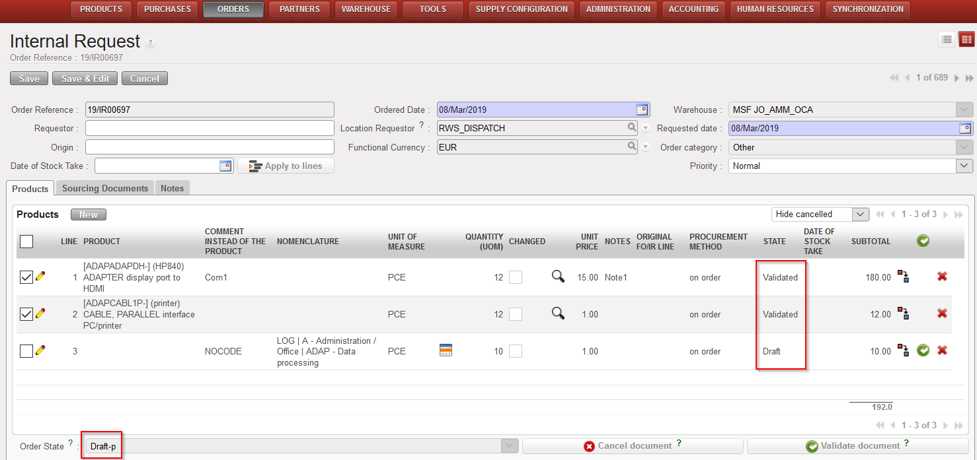Screen dimensions: 977x460
Task: Delete line 2 using red X icon
Action: point(942,313)
